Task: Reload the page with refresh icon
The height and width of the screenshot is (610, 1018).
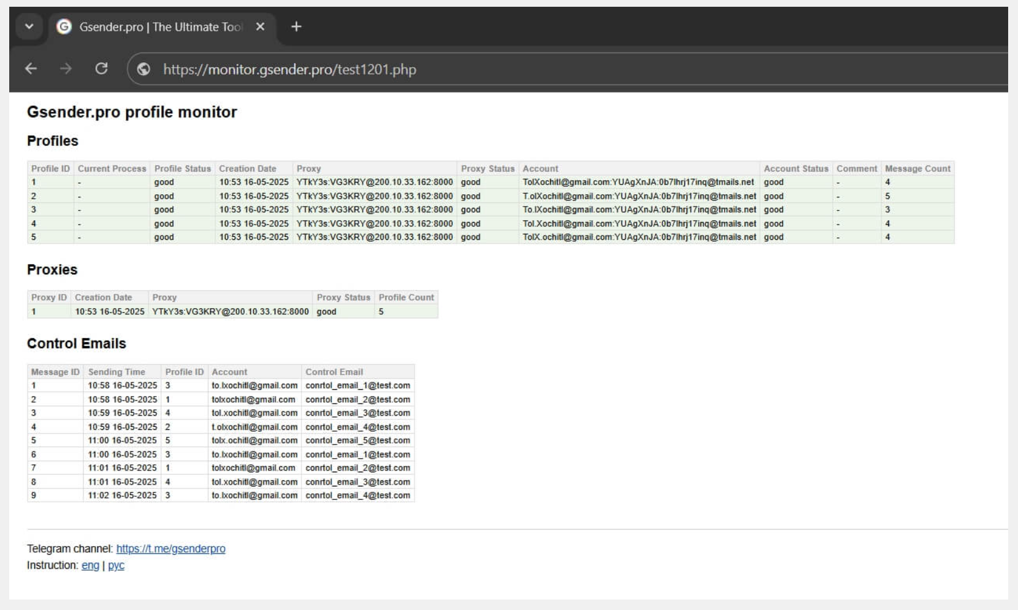Action: click(x=101, y=69)
